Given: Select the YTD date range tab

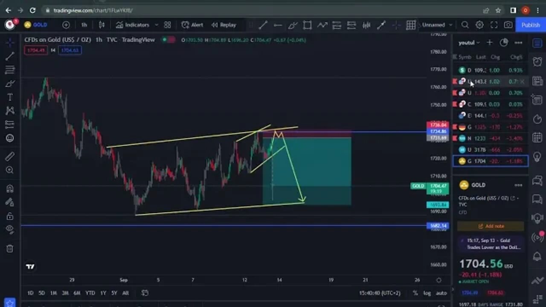Looking at the screenshot, I should (90, 293).
